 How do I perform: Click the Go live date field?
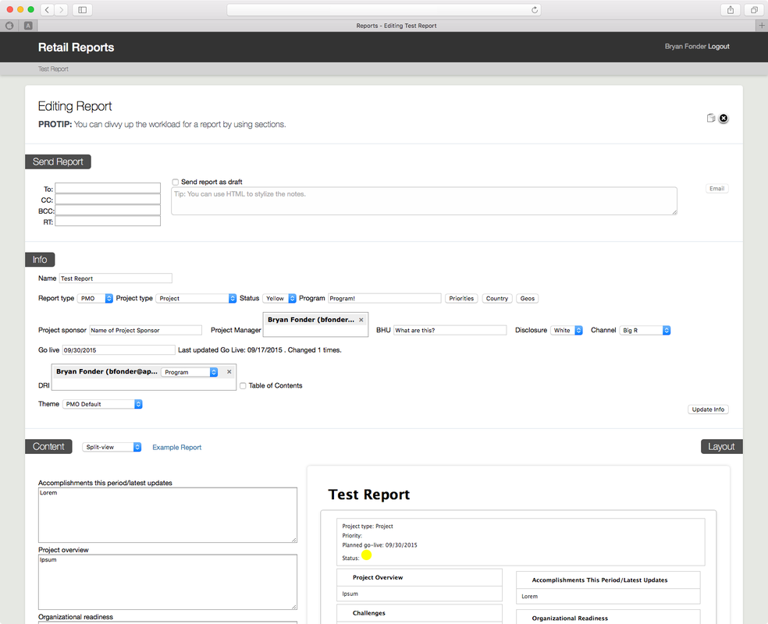[119, 350]
